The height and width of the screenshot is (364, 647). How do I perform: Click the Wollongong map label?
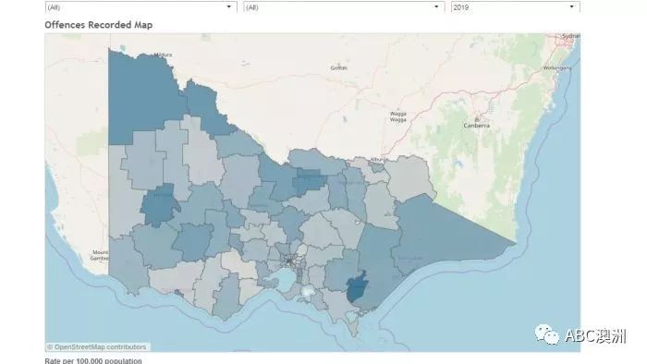557,68
